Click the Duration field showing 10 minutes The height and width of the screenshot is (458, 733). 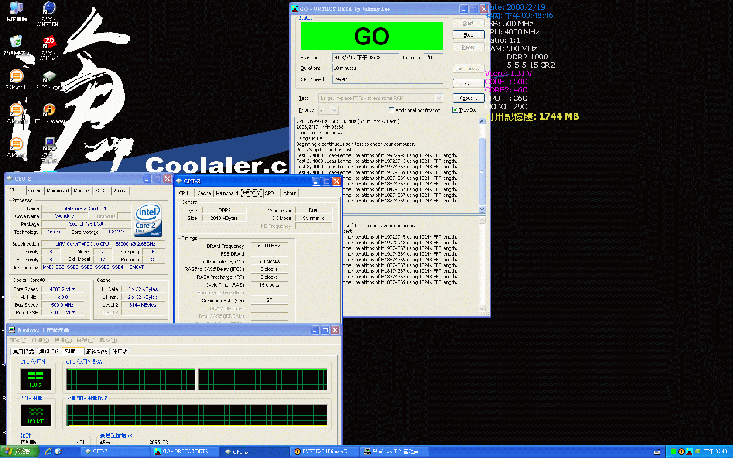click(387, 68)
